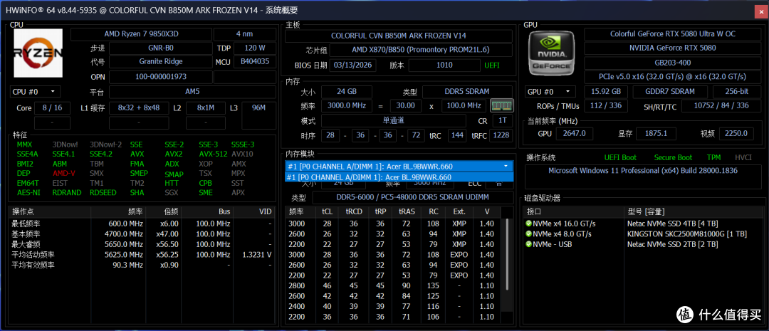Click the 15.92 GB VRAM size field
This screenshot has width=769, height=331.
tap(606, 92)
